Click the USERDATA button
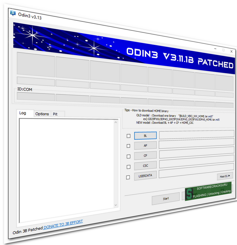 [145, 176]
